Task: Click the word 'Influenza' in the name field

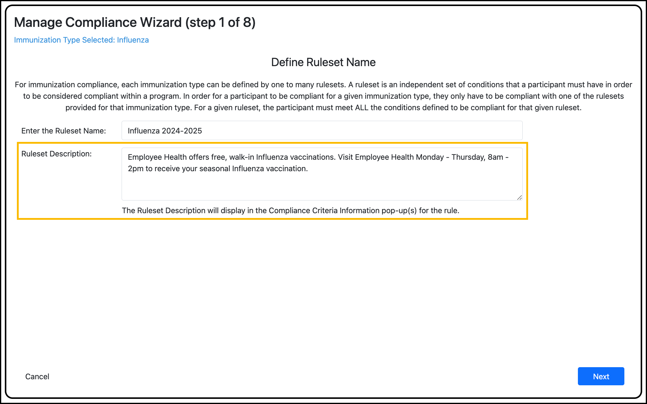Action: (144, 131)
